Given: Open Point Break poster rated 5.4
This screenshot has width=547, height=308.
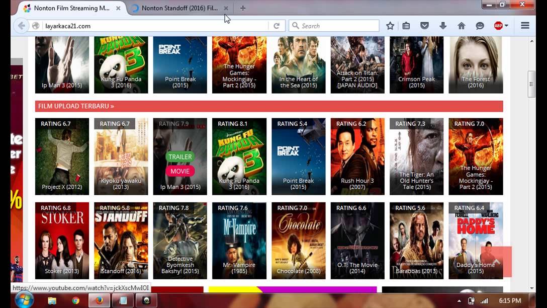Looking at the screenshot, I should 299,157.
